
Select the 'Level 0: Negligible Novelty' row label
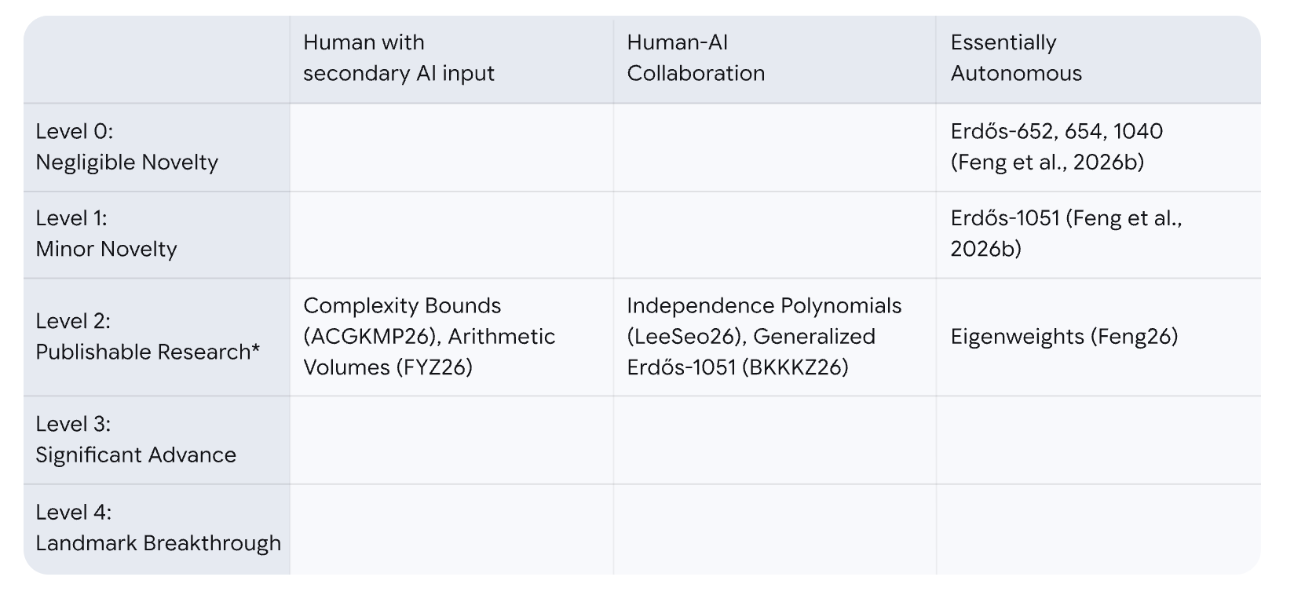click(x=126, y=147)
